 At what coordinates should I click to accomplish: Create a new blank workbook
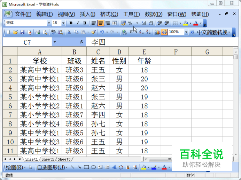pos(8,32)
